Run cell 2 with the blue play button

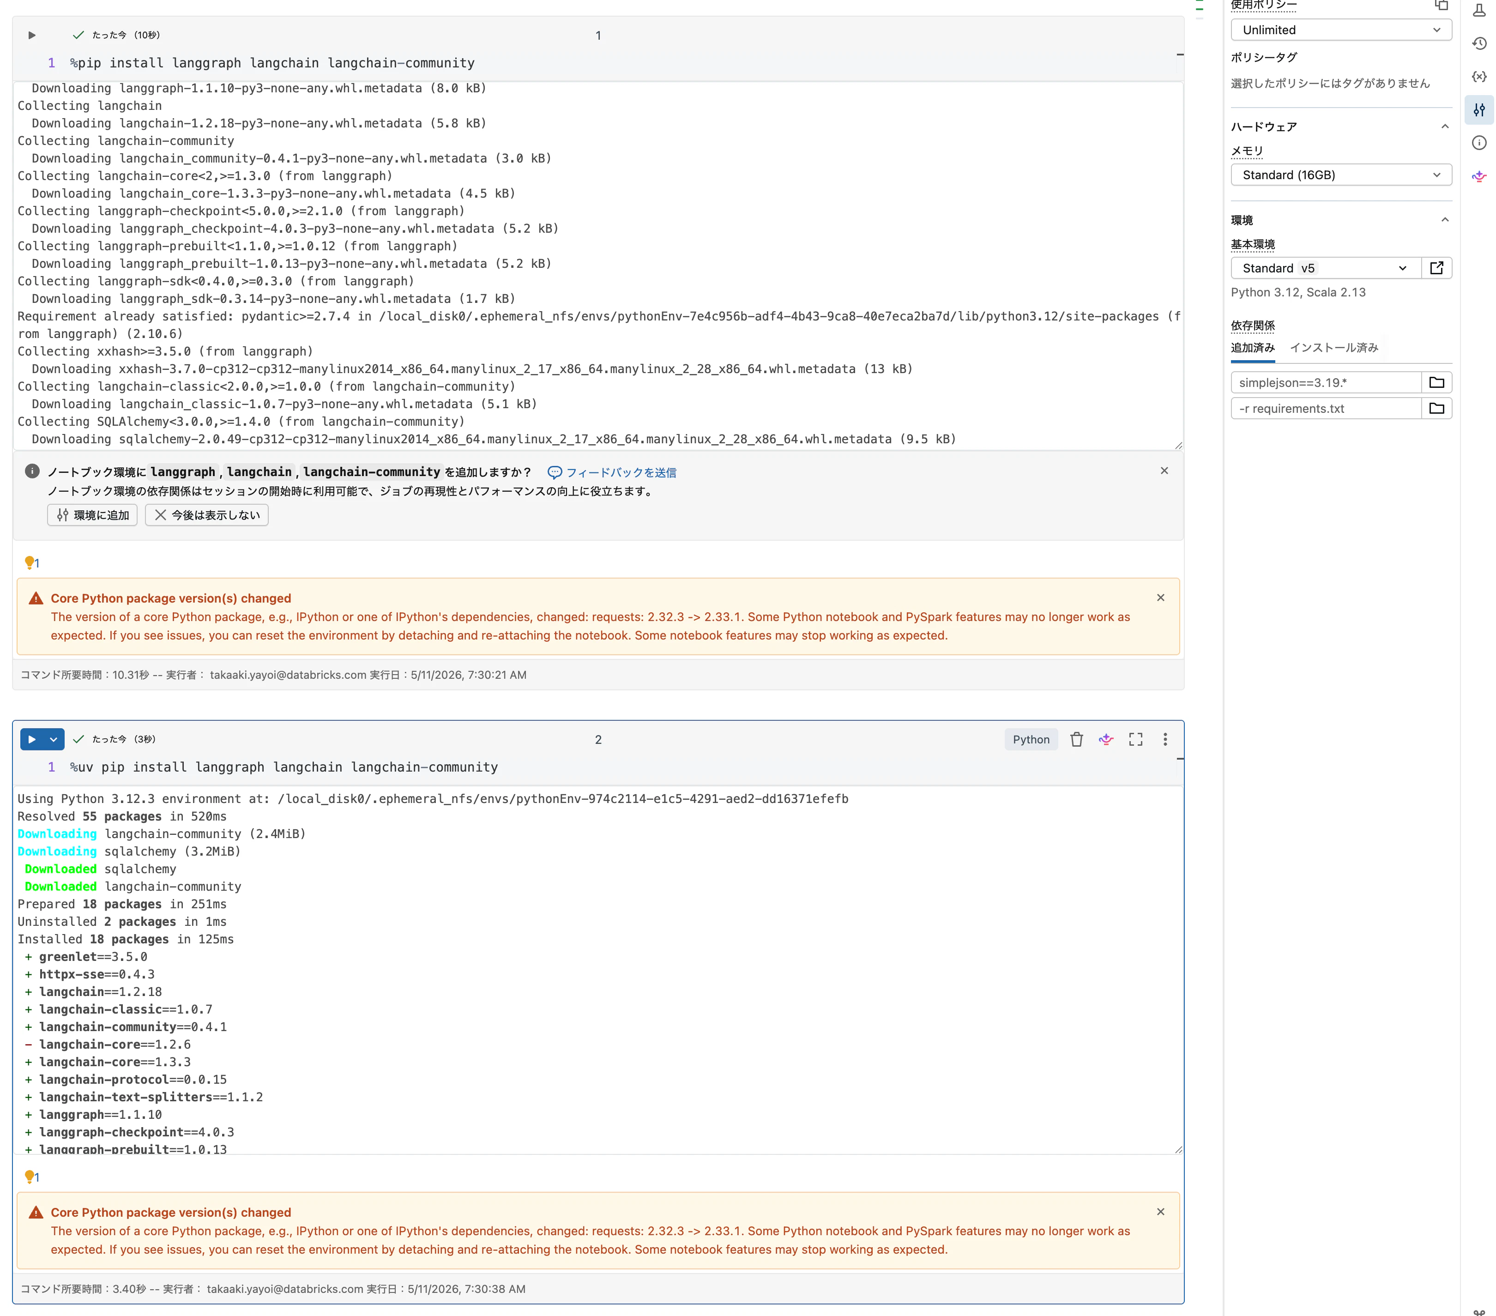click(31, 739)
